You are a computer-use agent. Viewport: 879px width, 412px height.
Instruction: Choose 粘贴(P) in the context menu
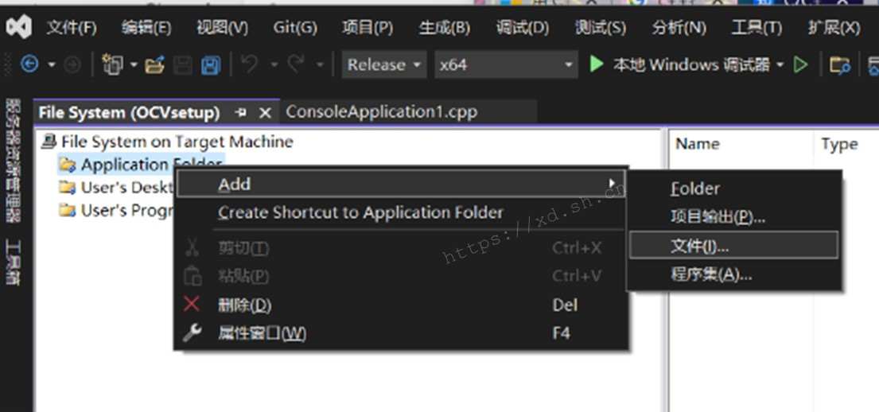pyautogui.click(x=402, y=276)
